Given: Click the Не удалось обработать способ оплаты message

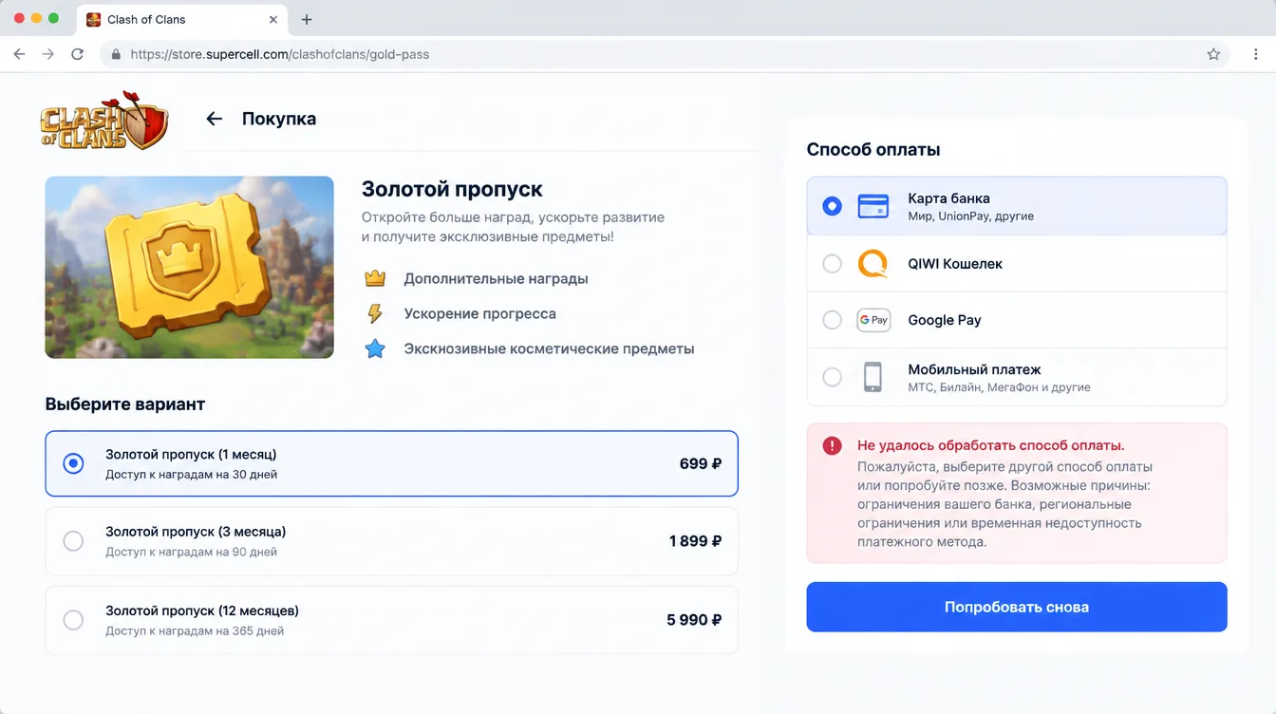Looking at the screenshot, I should (x=991, y=444).
